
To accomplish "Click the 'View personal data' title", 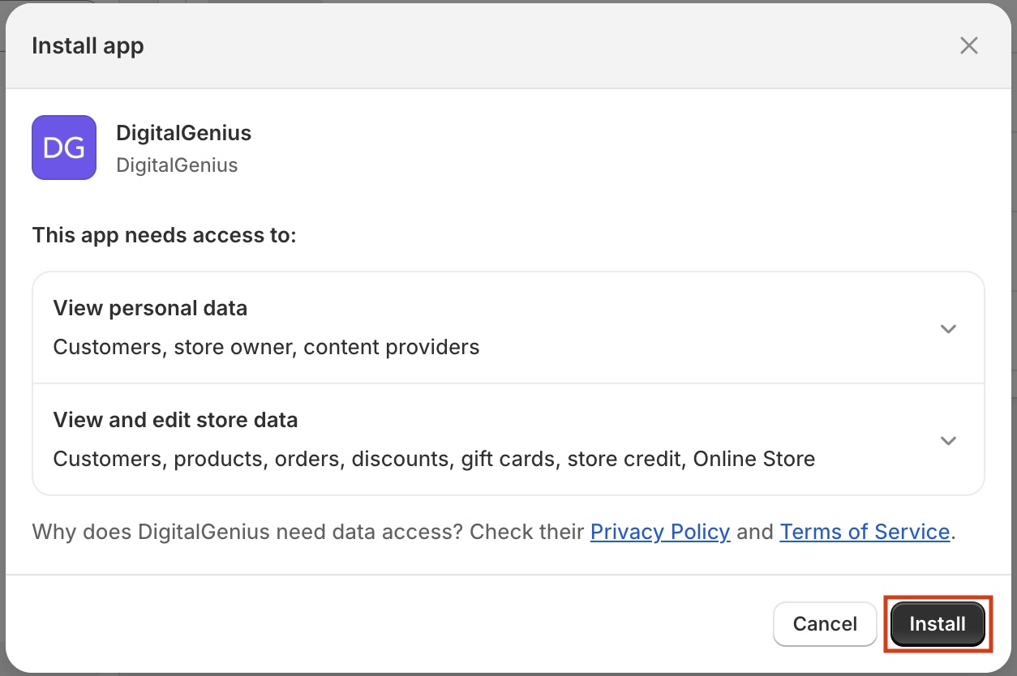I will (x=150, y=308).
